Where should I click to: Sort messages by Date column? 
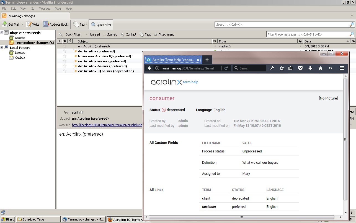point(327,41)
